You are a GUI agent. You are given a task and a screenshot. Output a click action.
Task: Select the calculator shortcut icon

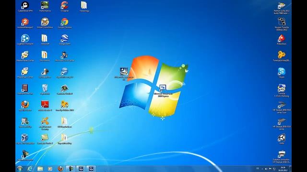(x=25, y=89)
